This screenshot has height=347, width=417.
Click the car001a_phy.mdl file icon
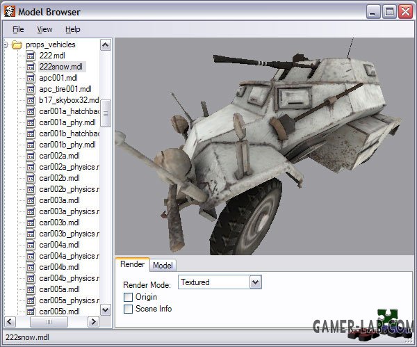pyautogui.click(x=31, y=122)
